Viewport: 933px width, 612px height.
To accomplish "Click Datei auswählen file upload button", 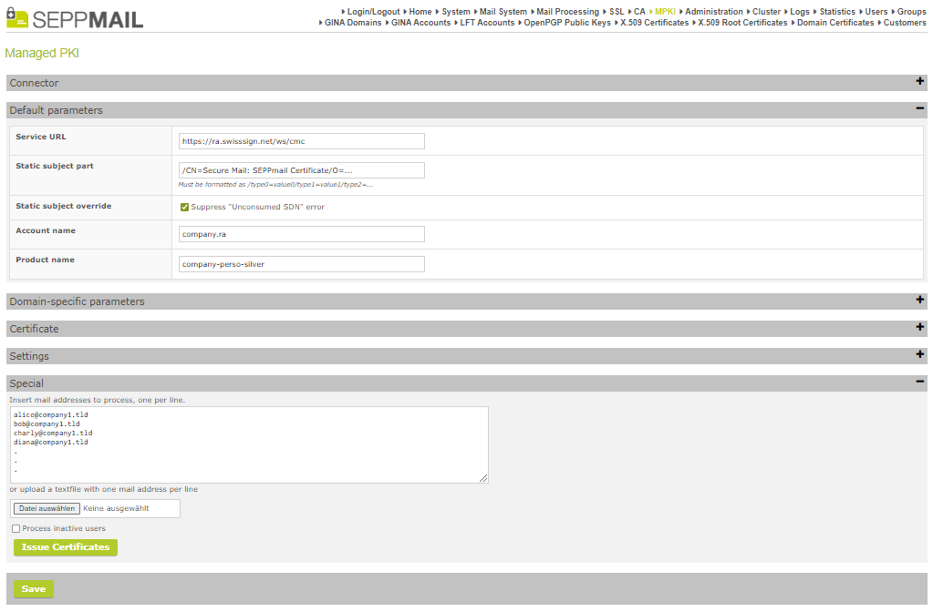I will pos(47,508).
